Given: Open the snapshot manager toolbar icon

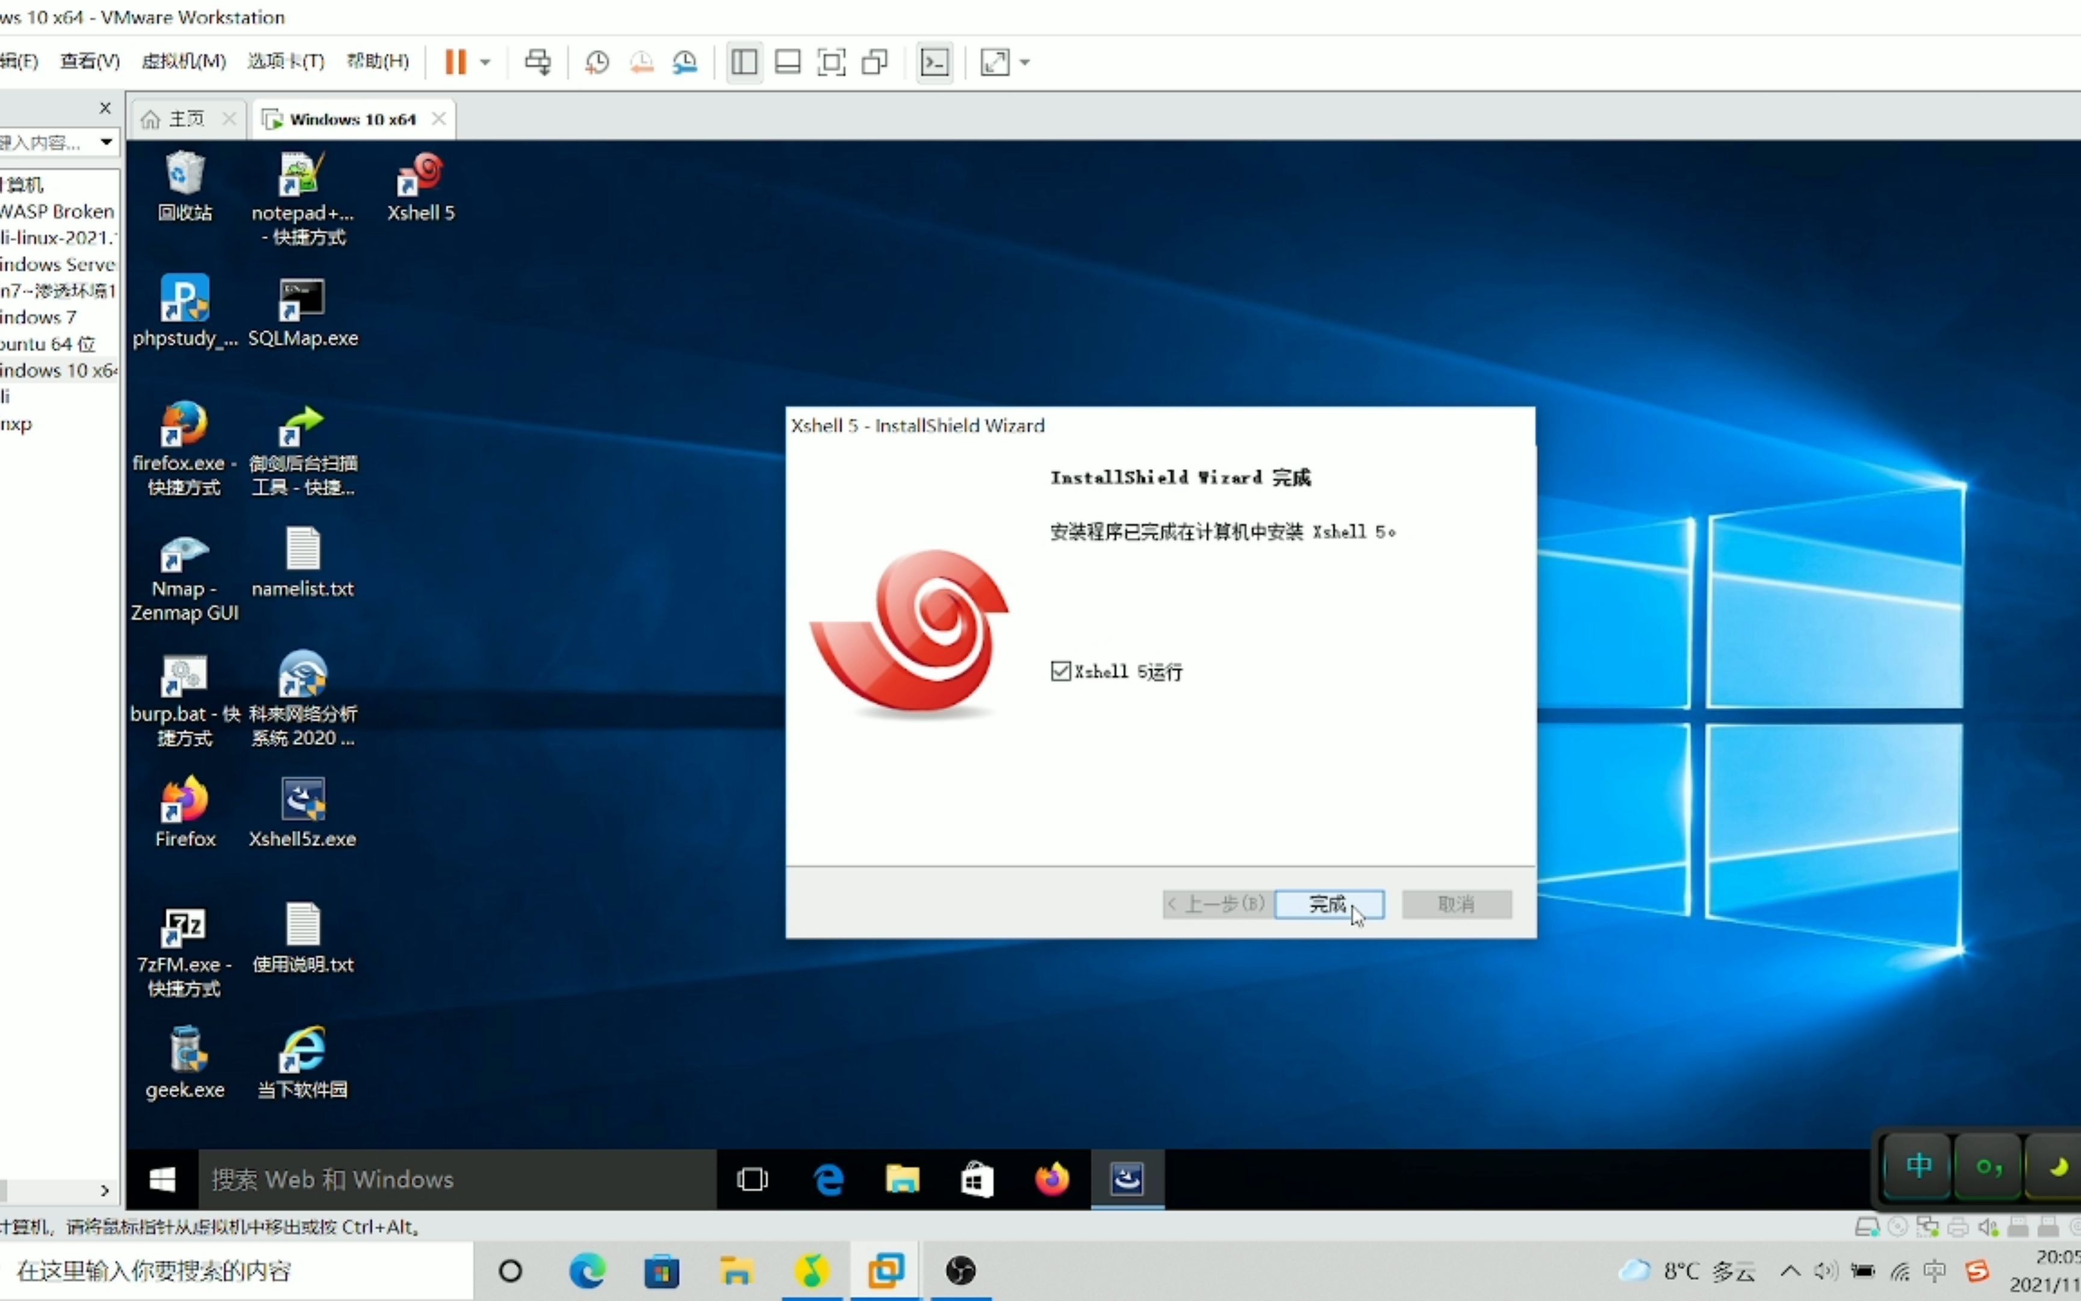Looking at the screenshot, I should (685, 62).
